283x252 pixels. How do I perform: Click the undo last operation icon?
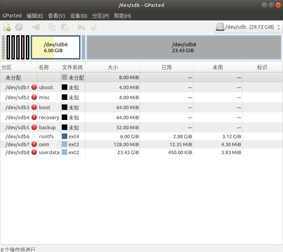tap(81, 27)
